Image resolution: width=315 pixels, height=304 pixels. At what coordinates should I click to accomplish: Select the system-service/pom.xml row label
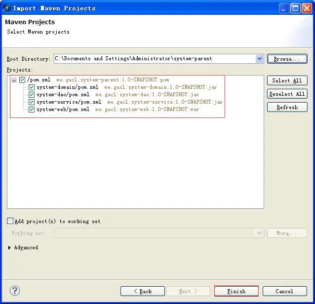[x=69, y=102]
